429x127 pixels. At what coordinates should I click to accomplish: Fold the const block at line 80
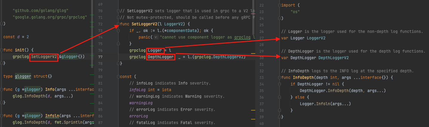pos(119,77)
